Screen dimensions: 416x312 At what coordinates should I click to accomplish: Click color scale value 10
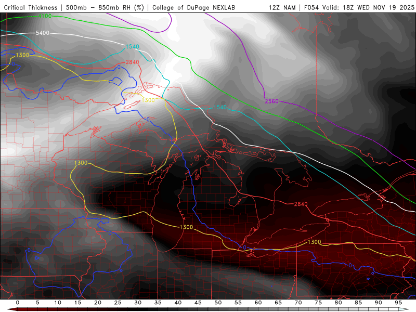click(58, 303)
